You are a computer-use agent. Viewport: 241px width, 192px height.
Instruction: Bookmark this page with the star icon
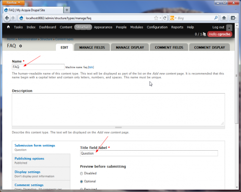156,18
